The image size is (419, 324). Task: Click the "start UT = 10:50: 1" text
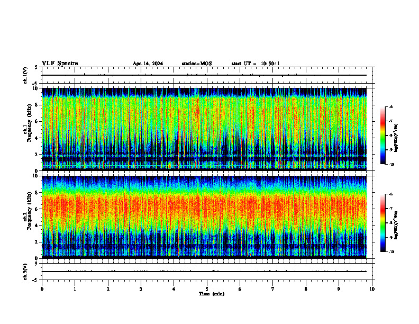[256, 64]
